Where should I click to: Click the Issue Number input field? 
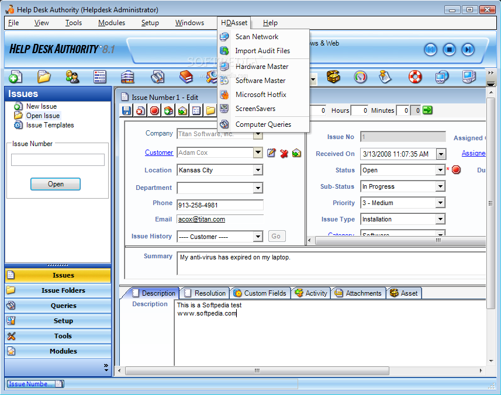coord(58,160)
